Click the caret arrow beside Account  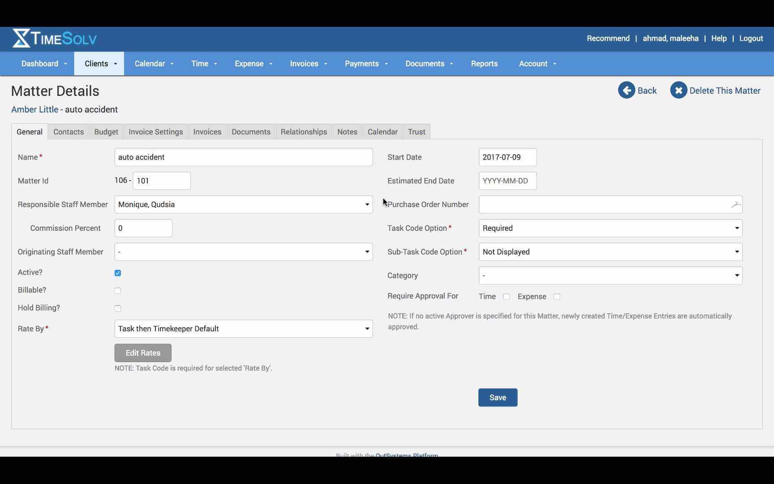[555, 64]
